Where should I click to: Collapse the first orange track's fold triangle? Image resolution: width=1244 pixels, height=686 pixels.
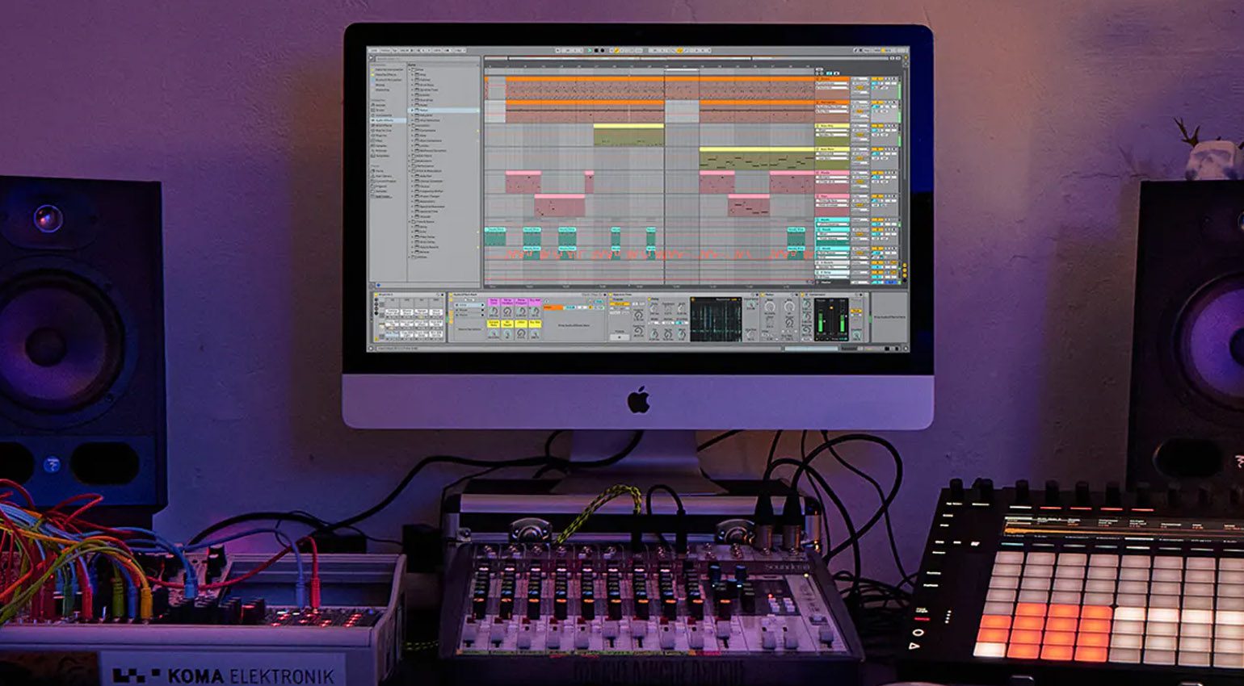click(818, 79)
